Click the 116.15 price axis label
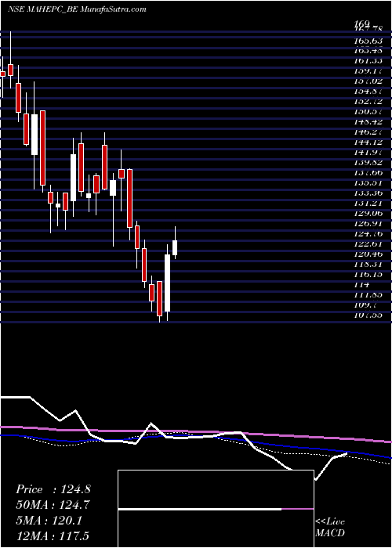Screen dimensions: 392x548 pos(368,274)
